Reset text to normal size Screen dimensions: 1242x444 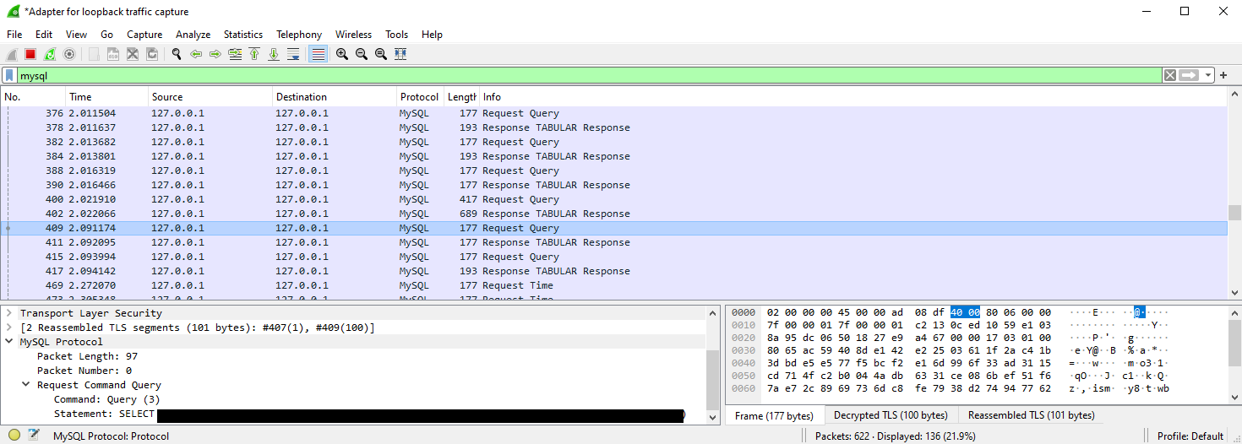(381, 54)
